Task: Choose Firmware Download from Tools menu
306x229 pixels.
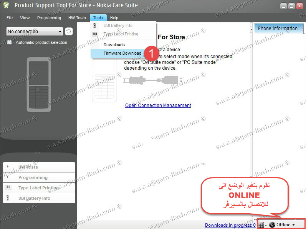Action: pyautogui.click(x=122, y=53)
